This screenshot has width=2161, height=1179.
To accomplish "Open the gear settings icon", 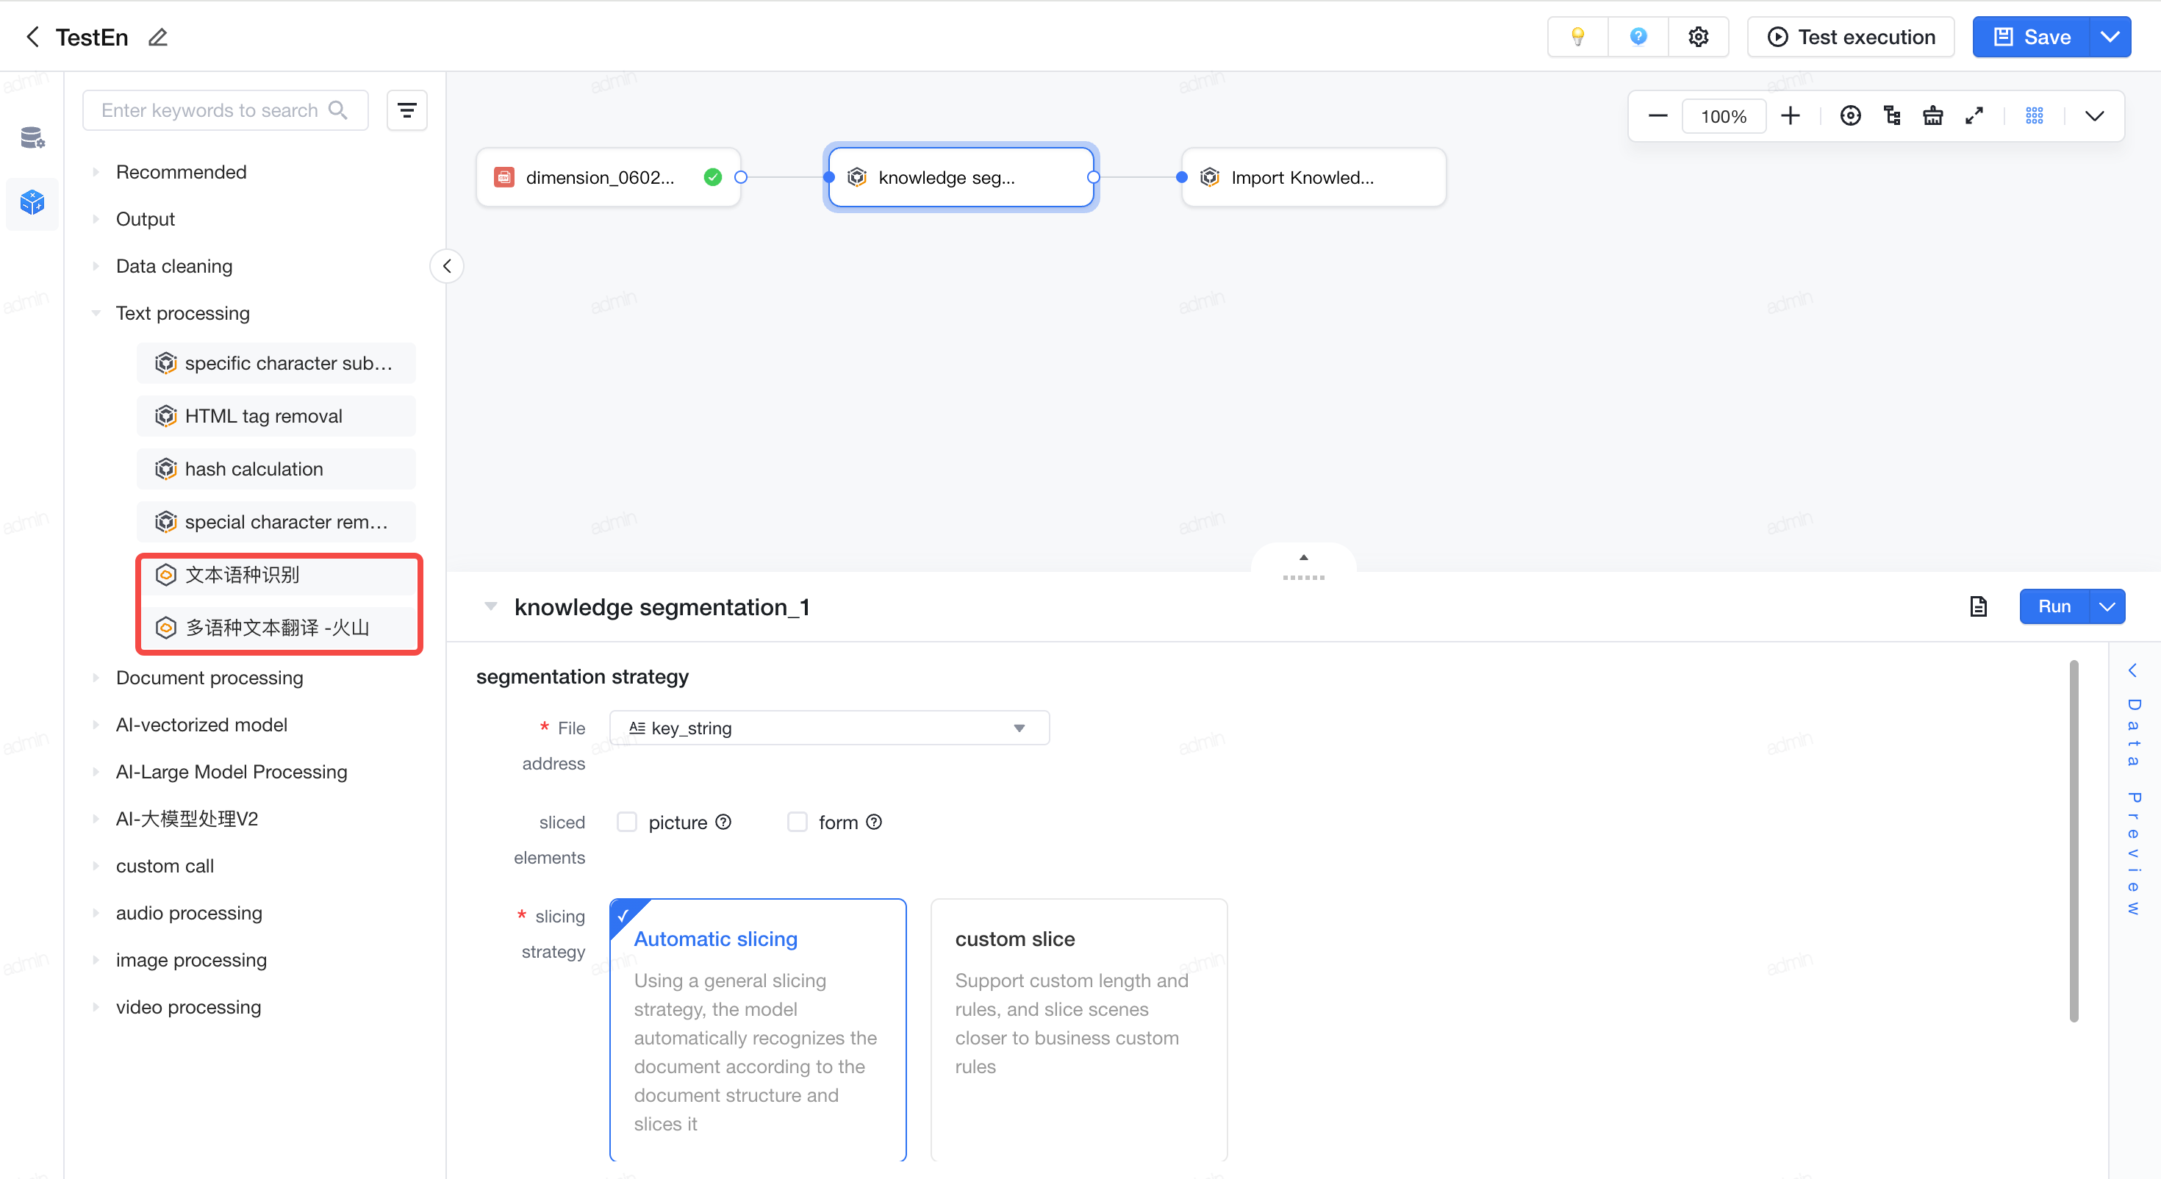I will (x=1698, y=37).
